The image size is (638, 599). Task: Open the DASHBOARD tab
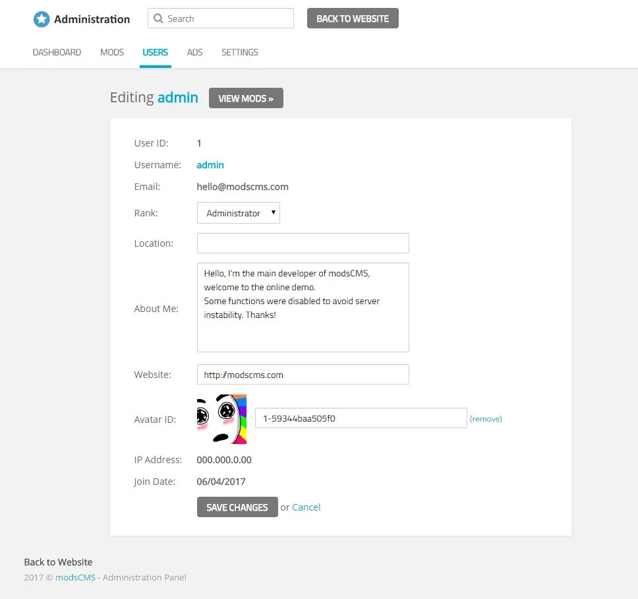tap(57, 53)
